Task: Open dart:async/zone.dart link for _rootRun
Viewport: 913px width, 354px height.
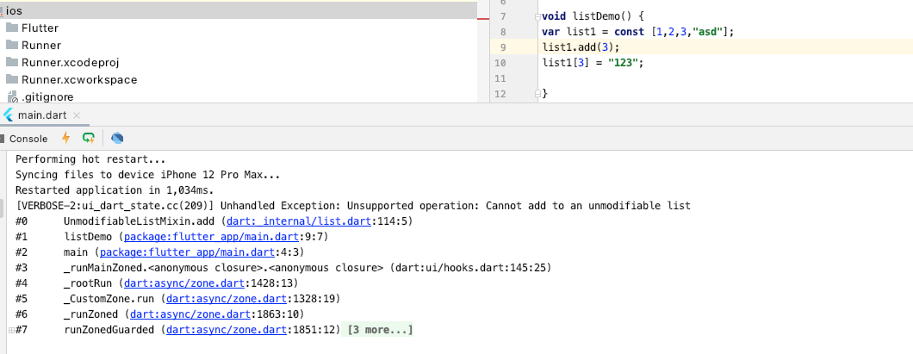Action: click(184, 283)
